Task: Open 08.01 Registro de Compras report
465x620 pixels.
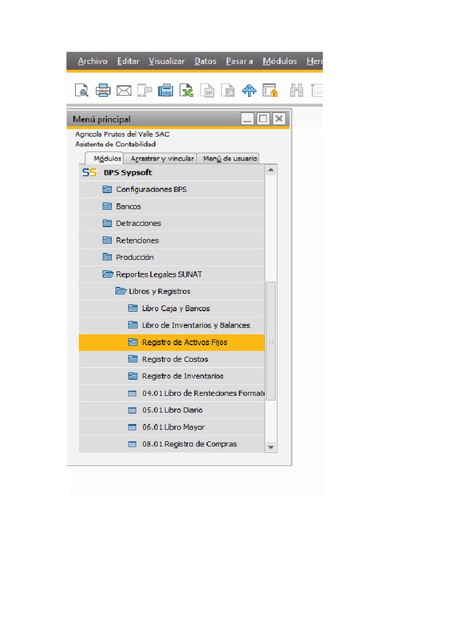Action: pyautogui.click(x=171, y=444)
